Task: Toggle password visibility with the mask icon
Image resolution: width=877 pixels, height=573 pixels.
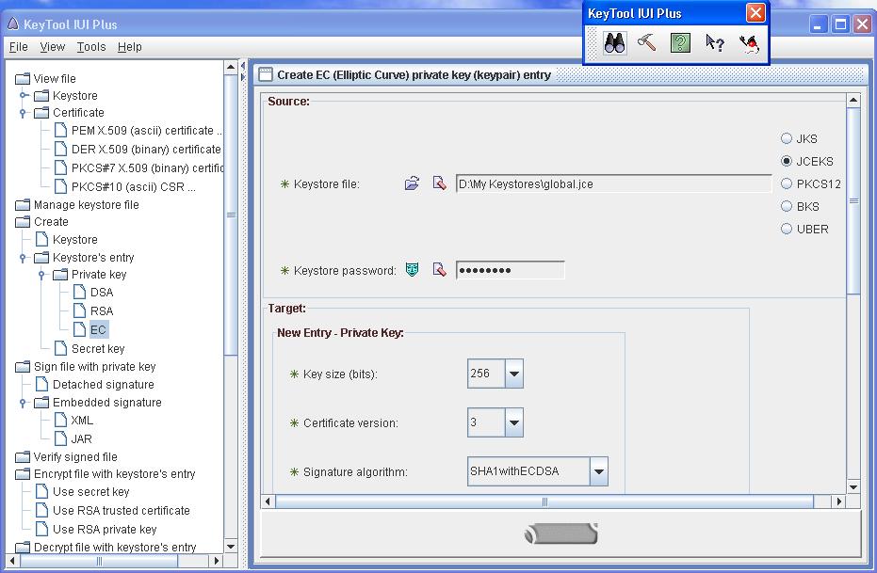Action: tap(412, 269)
